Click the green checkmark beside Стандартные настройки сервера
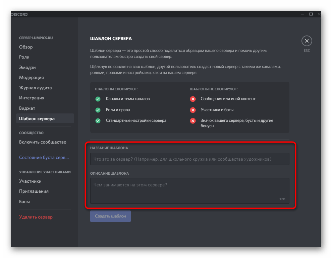The image size is (332, 258). tap(98, 120)
